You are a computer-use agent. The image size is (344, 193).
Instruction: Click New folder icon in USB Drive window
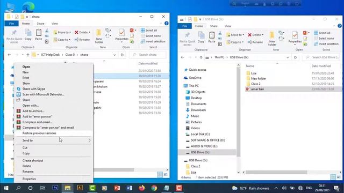[272, 39]
